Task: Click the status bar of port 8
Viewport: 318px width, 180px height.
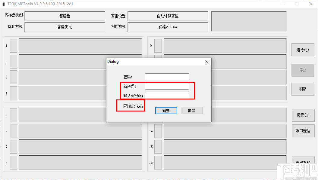Action: (x=80, y=163)
